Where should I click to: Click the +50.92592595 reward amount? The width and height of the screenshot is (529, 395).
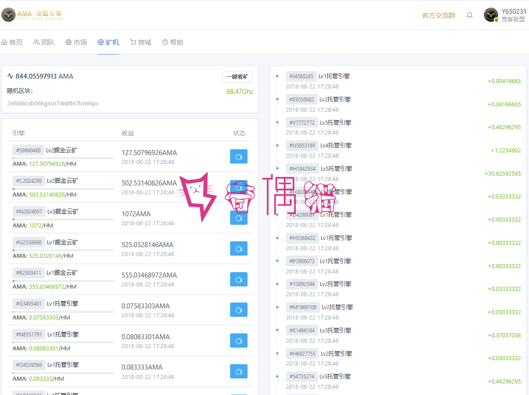503,174
